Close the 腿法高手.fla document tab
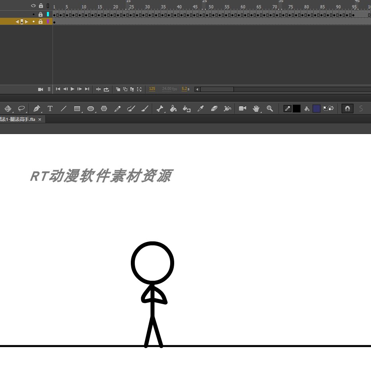 [40, 119]
